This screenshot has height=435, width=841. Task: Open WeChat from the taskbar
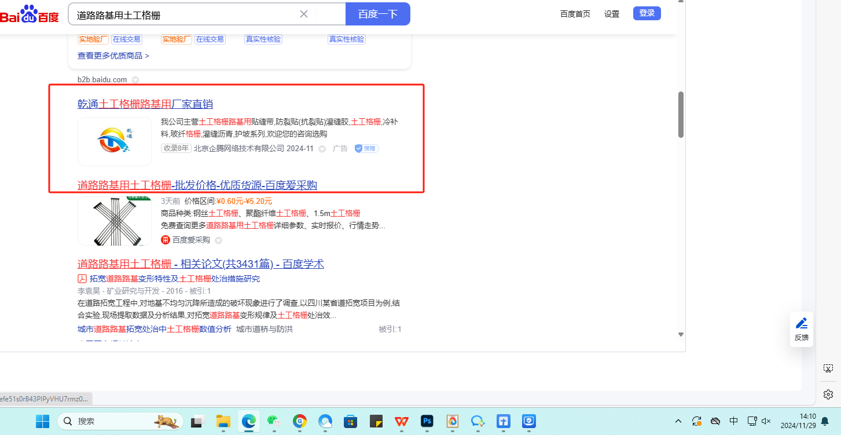pos(274,421)
